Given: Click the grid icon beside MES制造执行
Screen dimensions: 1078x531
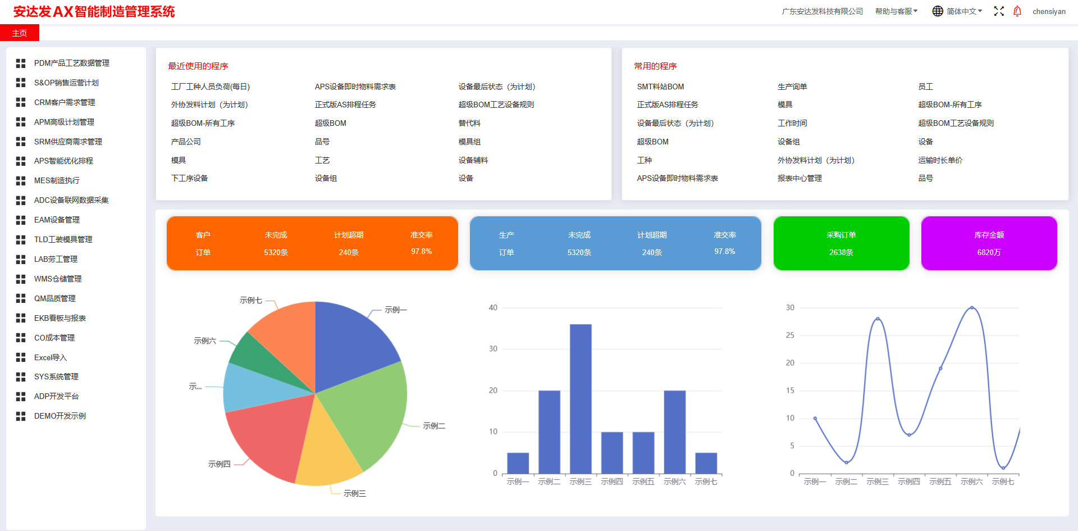Looking at the screenshot, I should (21, 181).
